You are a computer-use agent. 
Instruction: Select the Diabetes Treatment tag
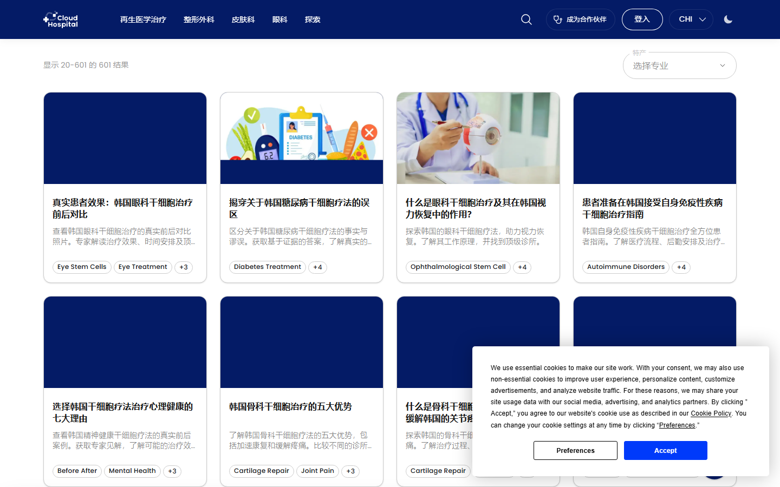[268, 267]
